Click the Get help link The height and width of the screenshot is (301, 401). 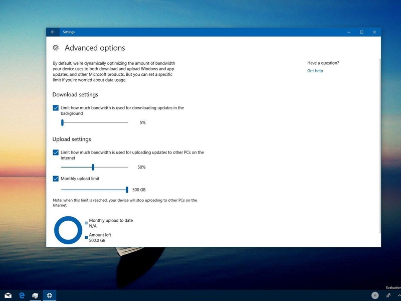(x=315, y=71)
